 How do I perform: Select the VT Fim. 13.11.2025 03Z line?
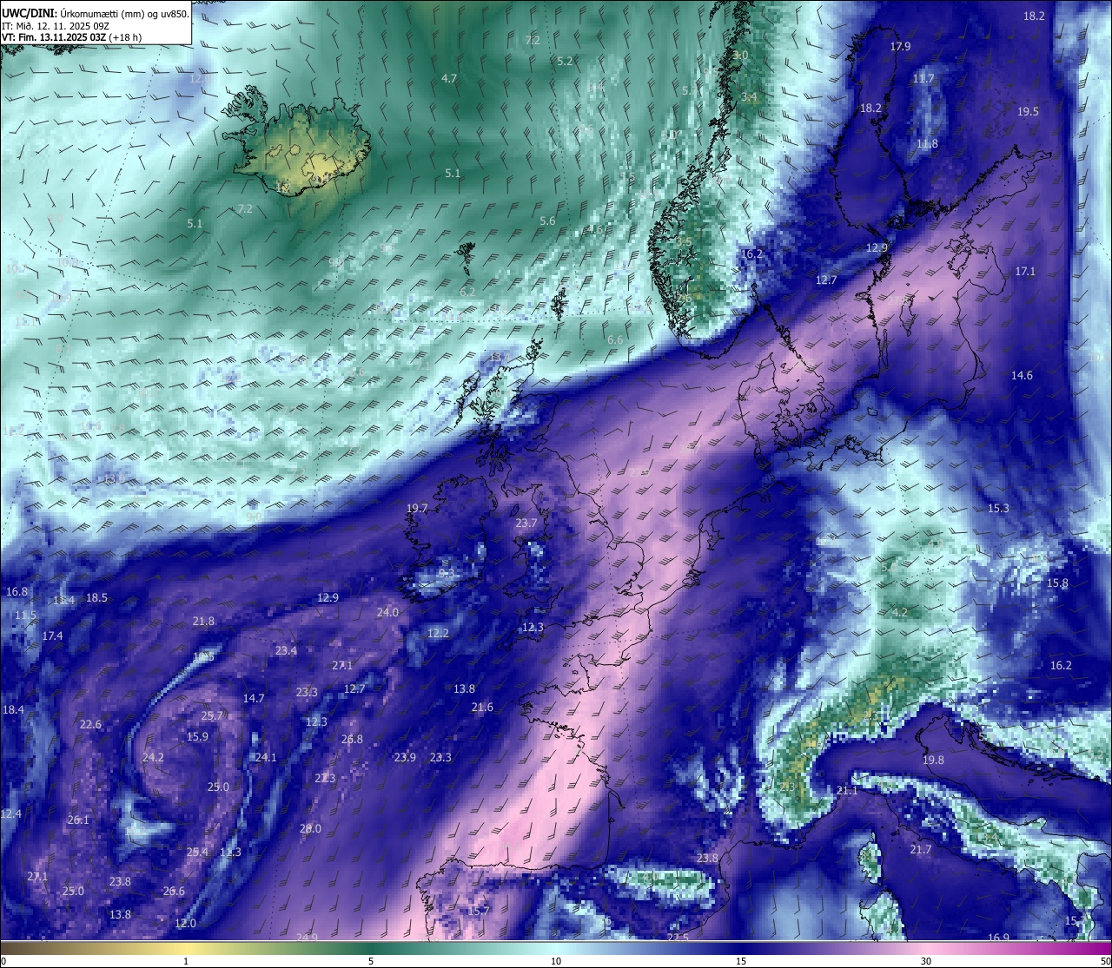tap(71, 37)
